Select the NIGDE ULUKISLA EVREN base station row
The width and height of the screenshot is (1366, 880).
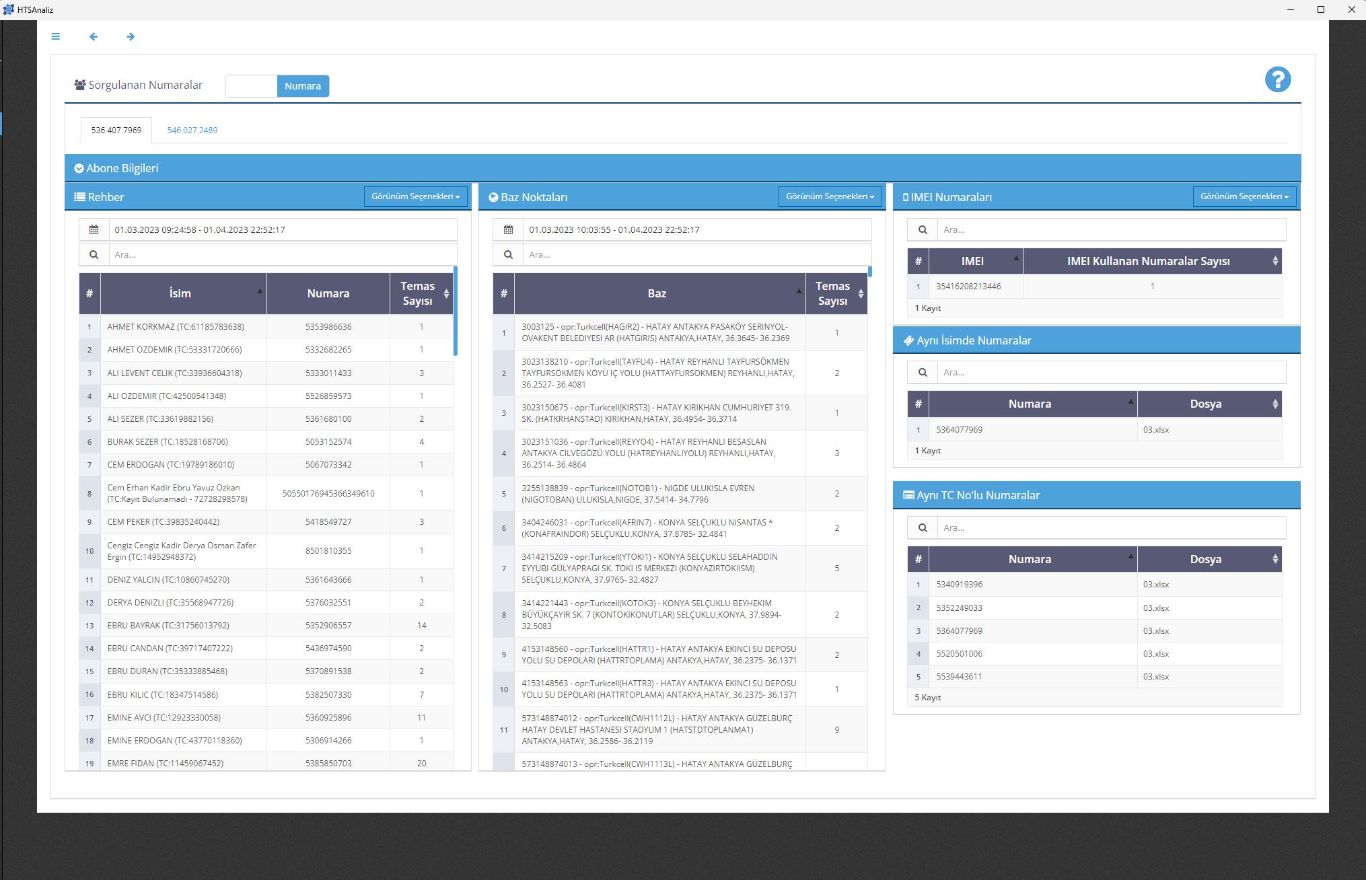pyautogui.click(x=680, y=494)
